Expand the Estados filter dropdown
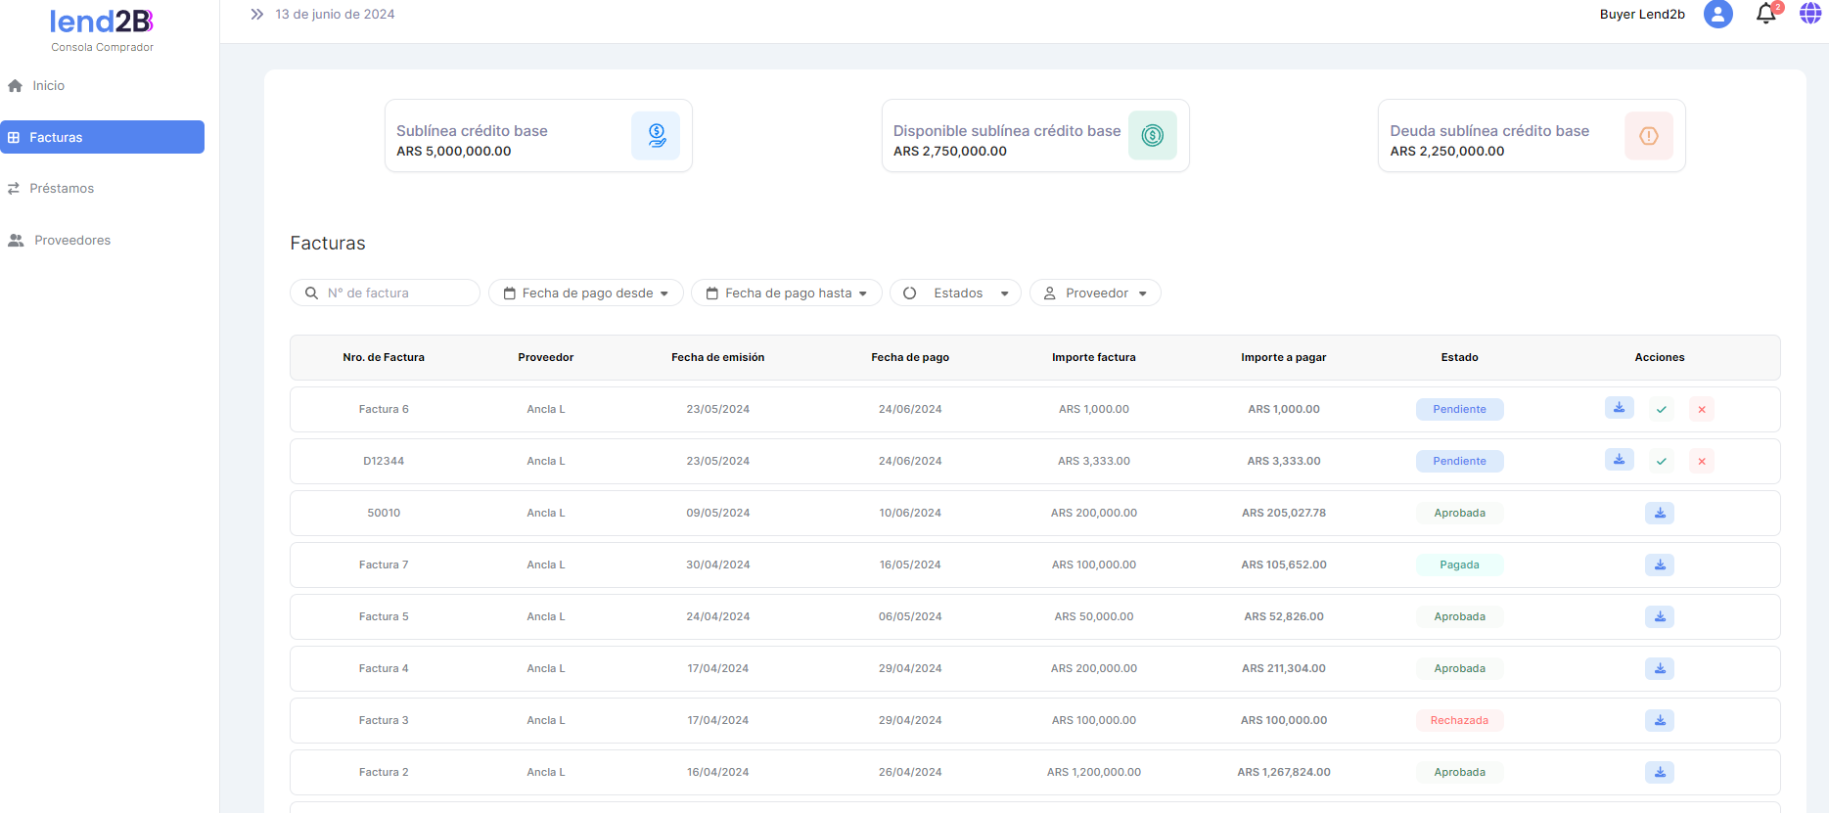Image resolution: width=1829 pixels, height=813 pixels. (955, 293)
